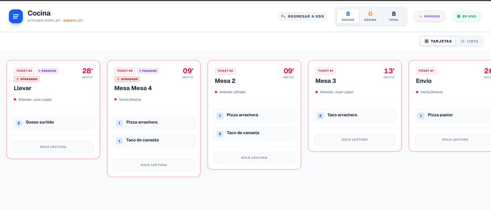Image resolution: width=491 pixels, height=210 pixels.
Task: Click the 28' minutes timer
Action: click(x=87, y=71)
